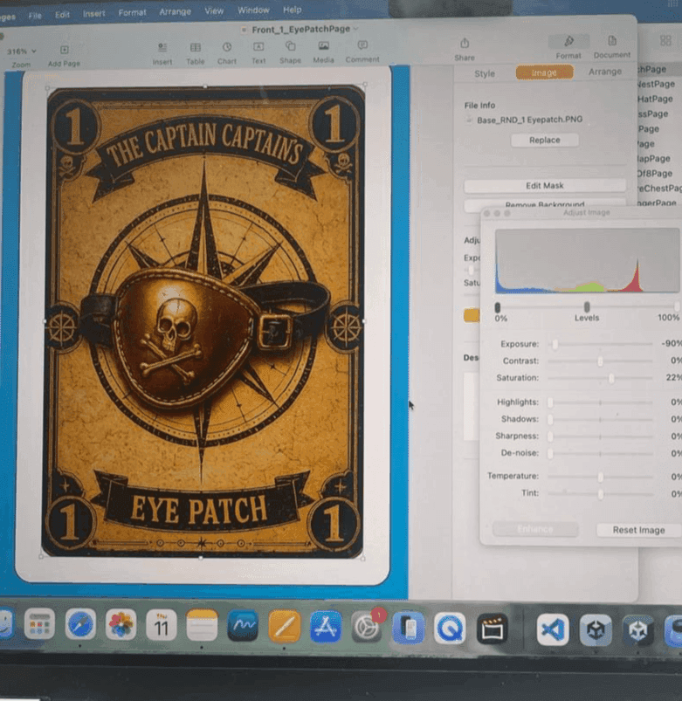Image resolution: width=682 pixels, height=701 pixels.
Task: Open the Format menu in menu bar
Action: click(x=132, y=12)
